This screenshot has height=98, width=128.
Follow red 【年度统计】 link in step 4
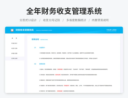pyautogui.click(x=67, y=85)
